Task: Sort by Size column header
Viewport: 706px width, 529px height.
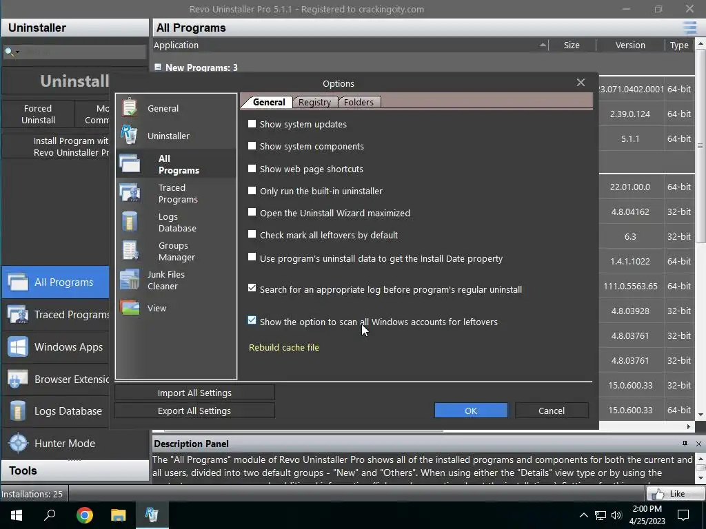Action: [x=572, y=45]
